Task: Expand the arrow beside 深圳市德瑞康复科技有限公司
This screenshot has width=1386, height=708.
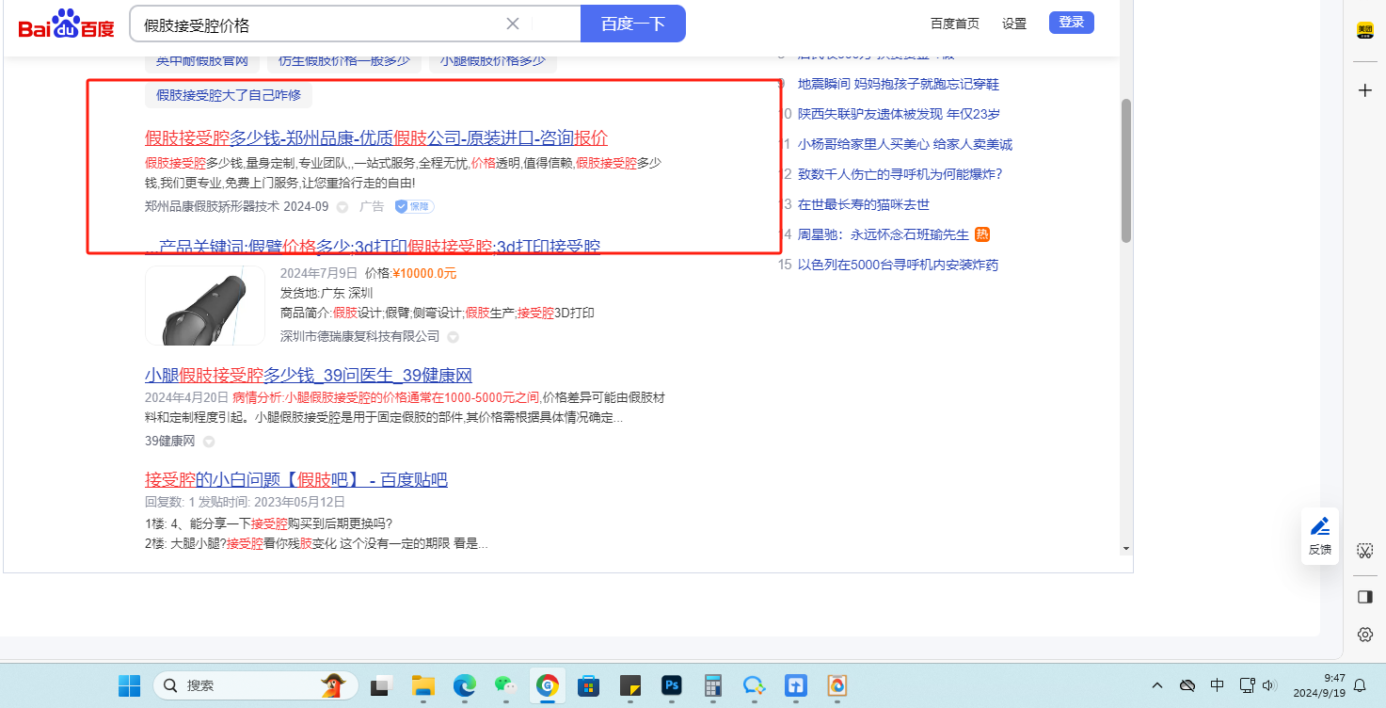Action: click(453, 337)
